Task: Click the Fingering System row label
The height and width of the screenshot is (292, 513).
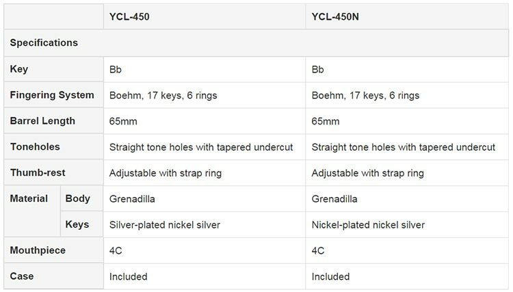Action: point(53,95)
